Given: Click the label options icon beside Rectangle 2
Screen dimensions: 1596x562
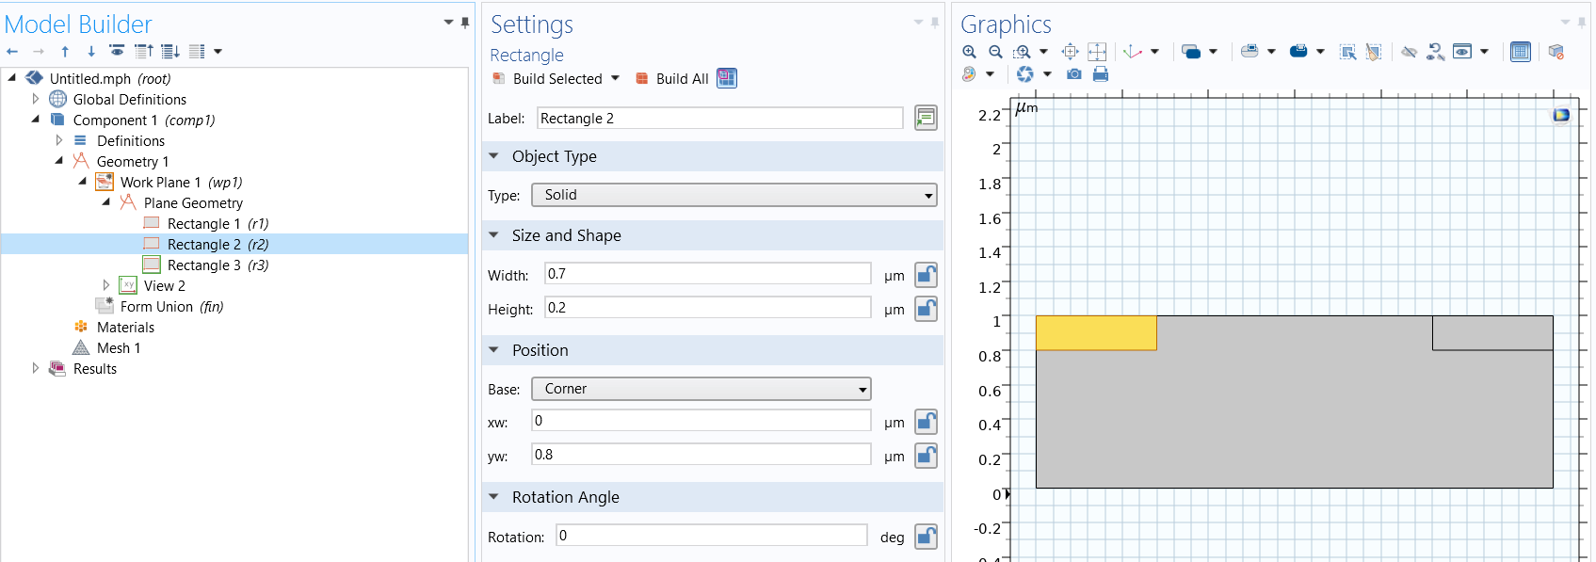Looking at the screenshot, I should point(926,118).
